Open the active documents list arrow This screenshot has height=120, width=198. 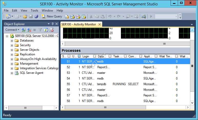click(x=192, y=24)
